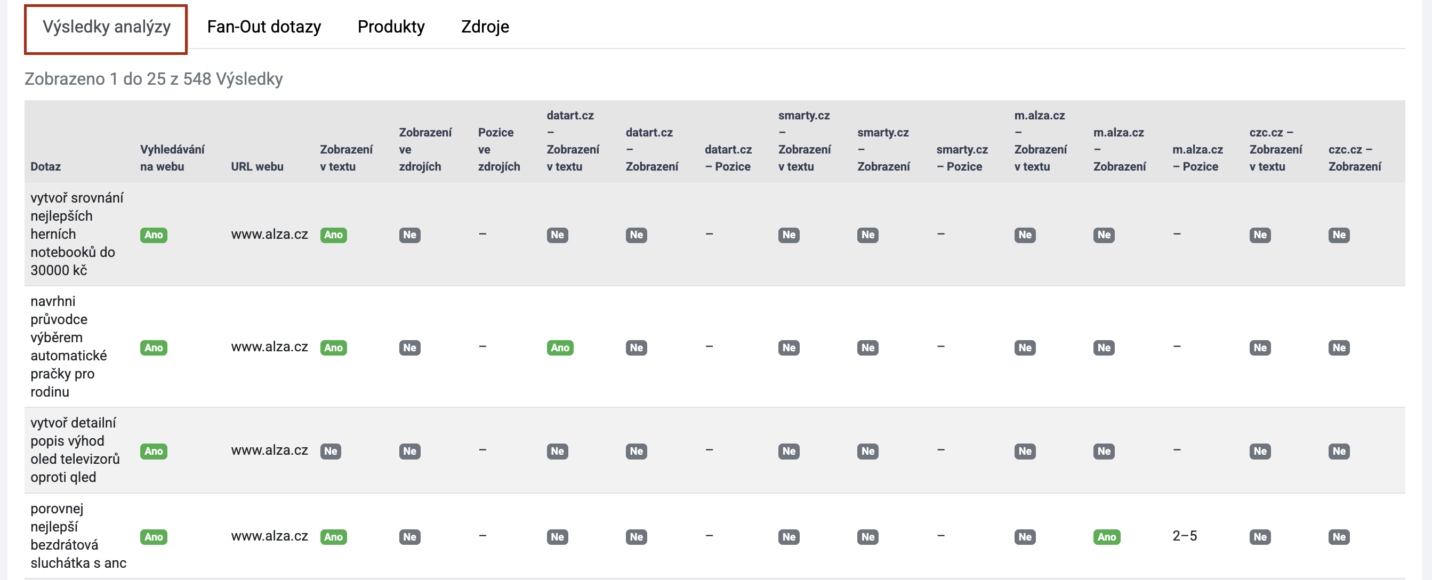
Task: Click the 2–5 position value
Action: (1184, 536)
